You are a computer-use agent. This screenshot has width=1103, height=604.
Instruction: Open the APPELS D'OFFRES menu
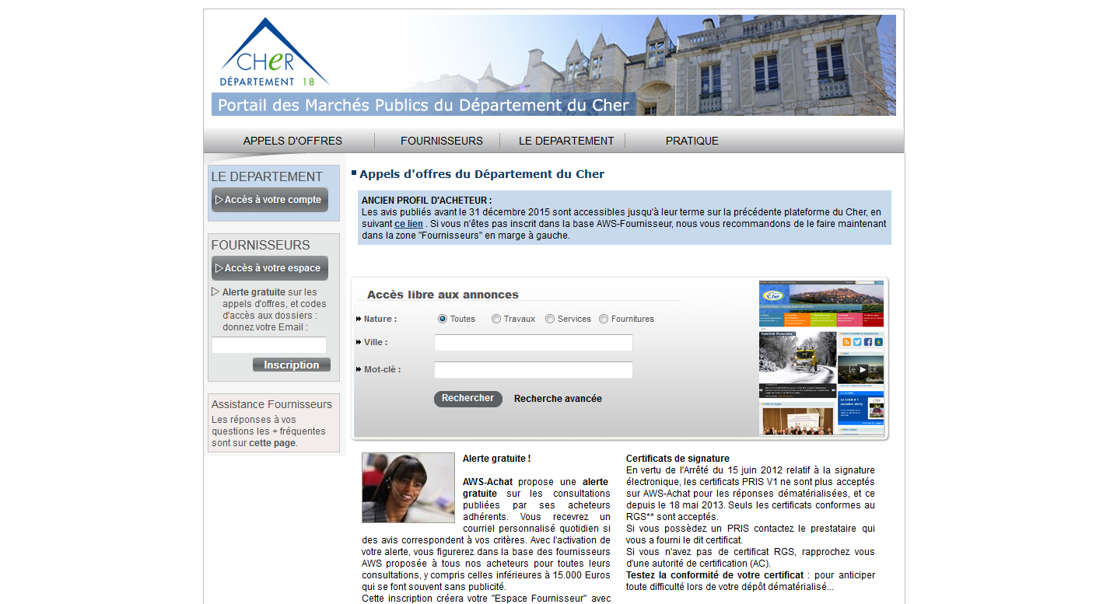292,141
